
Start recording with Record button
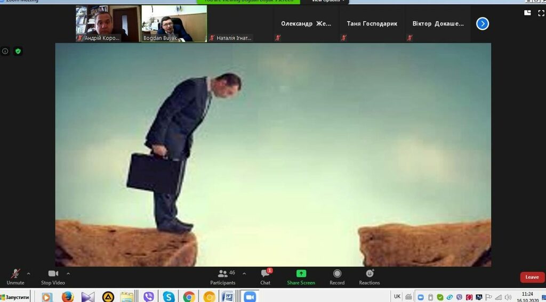click(x=337, y=276)
